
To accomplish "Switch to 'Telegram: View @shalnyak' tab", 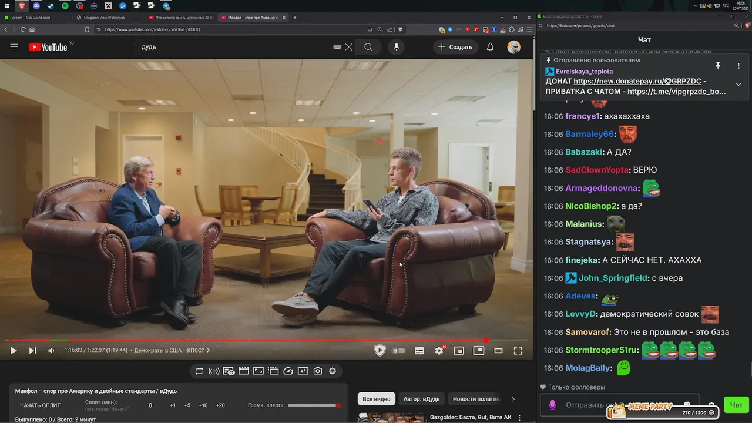I will pos(107,18).
